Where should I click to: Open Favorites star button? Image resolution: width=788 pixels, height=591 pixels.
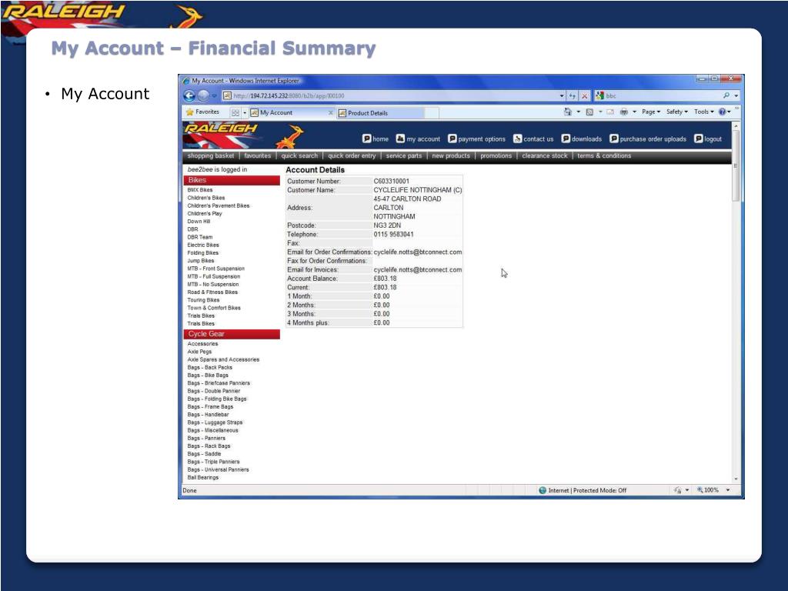pos(203,112)
